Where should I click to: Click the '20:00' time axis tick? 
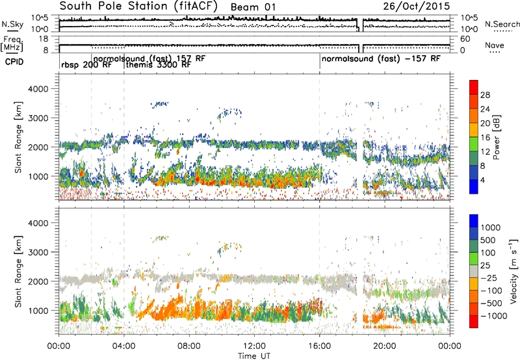(385, 346)
